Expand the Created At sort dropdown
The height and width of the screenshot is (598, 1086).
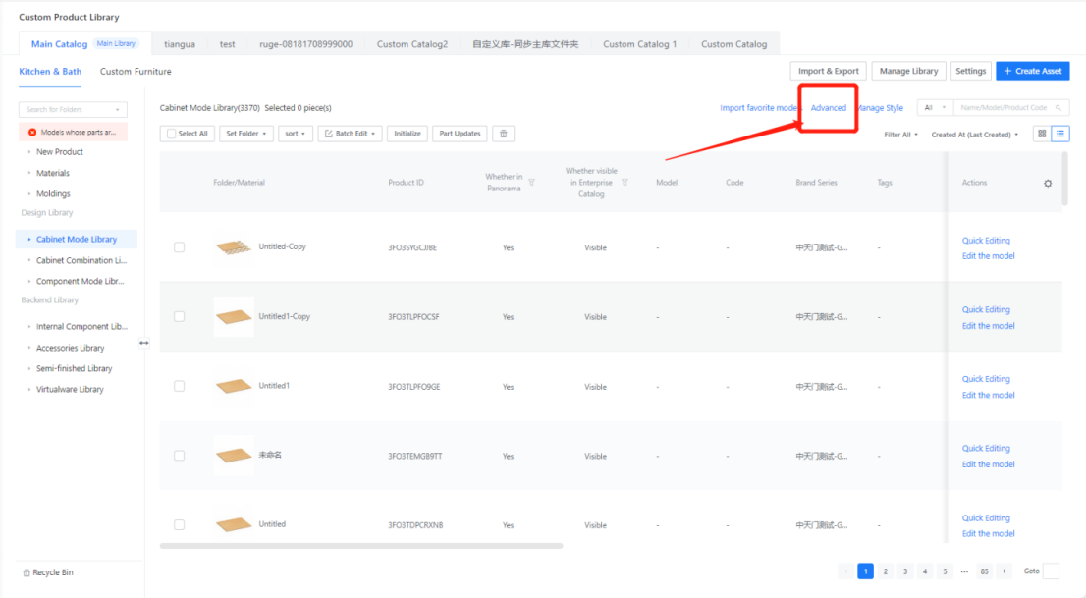click(974, 135)
